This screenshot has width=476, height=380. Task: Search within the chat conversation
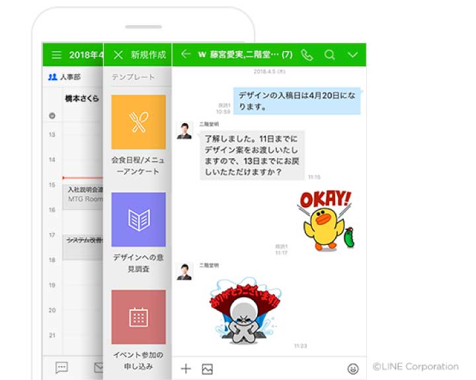(330, 55)
